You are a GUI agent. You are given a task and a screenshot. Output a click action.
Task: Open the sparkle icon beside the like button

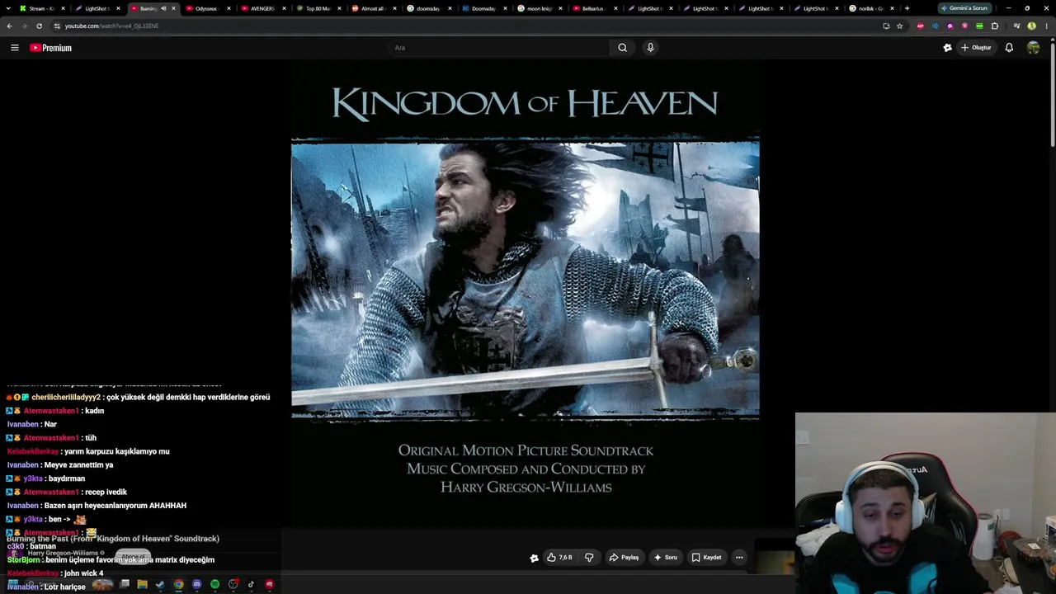click(535, 558)
